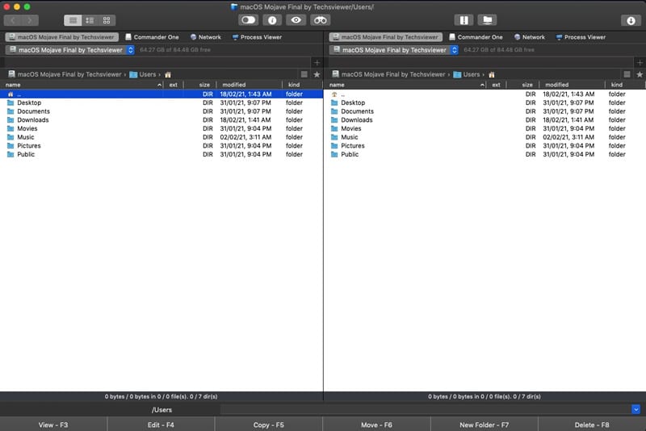Click right pane favorites star icon

click(640, 74)
